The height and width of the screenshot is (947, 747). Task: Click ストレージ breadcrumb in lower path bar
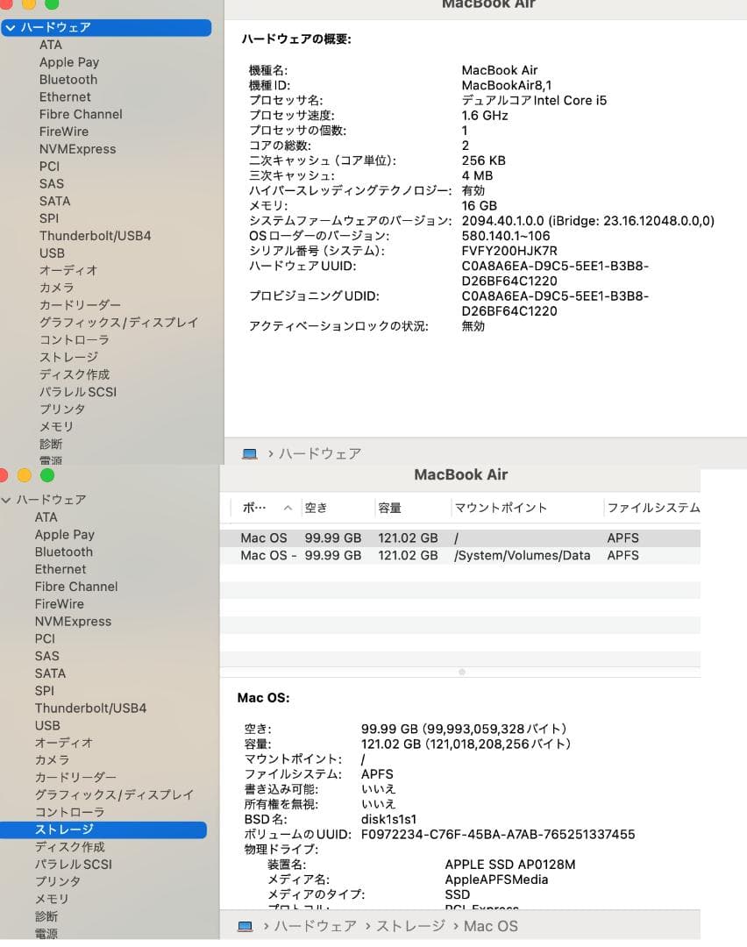point(410,927)
